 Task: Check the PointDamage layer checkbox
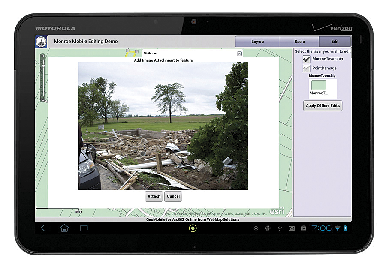tap(306, 69)
